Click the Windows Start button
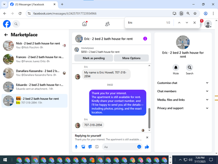The height and width of the screenshot is (164, 218). (5, 160)
